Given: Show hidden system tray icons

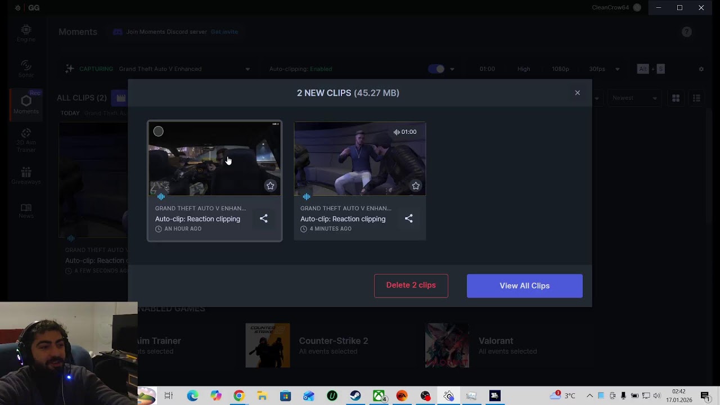Looking at the screenshot, I should click(x=589, y=396).
